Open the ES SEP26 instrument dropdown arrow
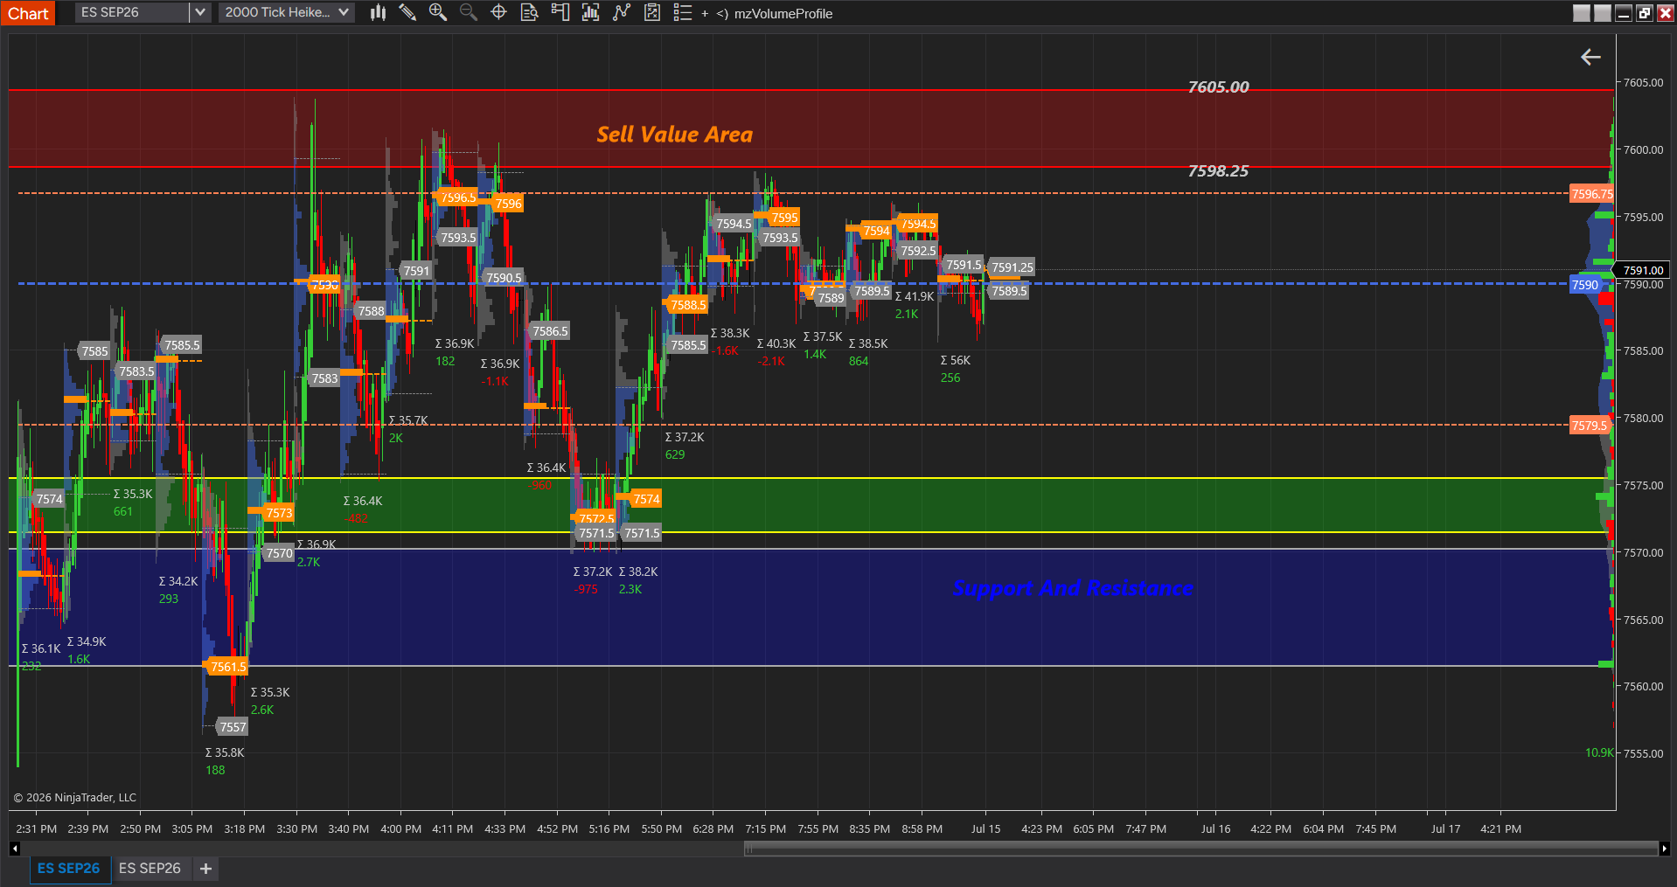1677x887 pixels. pos(200,12)
